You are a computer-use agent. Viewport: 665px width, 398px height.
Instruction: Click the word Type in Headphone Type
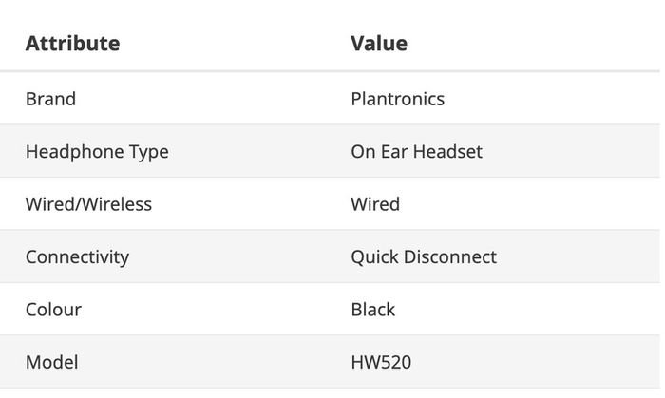click(149, 152)
